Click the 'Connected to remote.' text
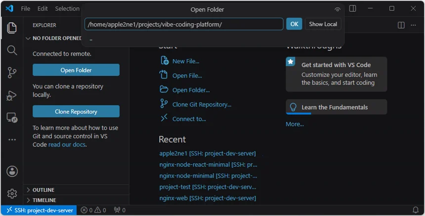425x216 pixels. pyautogui.click(x=62, y=54)
